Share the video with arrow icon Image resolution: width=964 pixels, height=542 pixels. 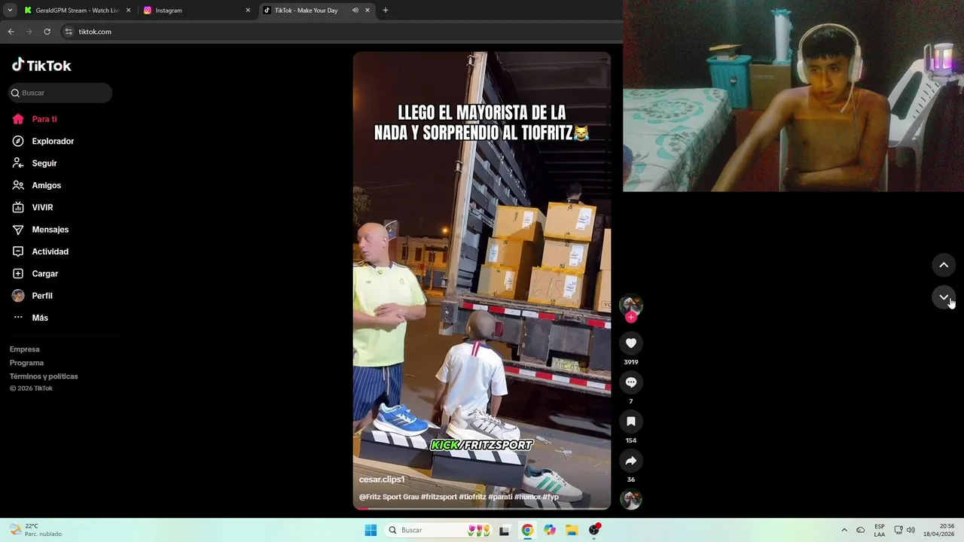click(x=631, y=461)
